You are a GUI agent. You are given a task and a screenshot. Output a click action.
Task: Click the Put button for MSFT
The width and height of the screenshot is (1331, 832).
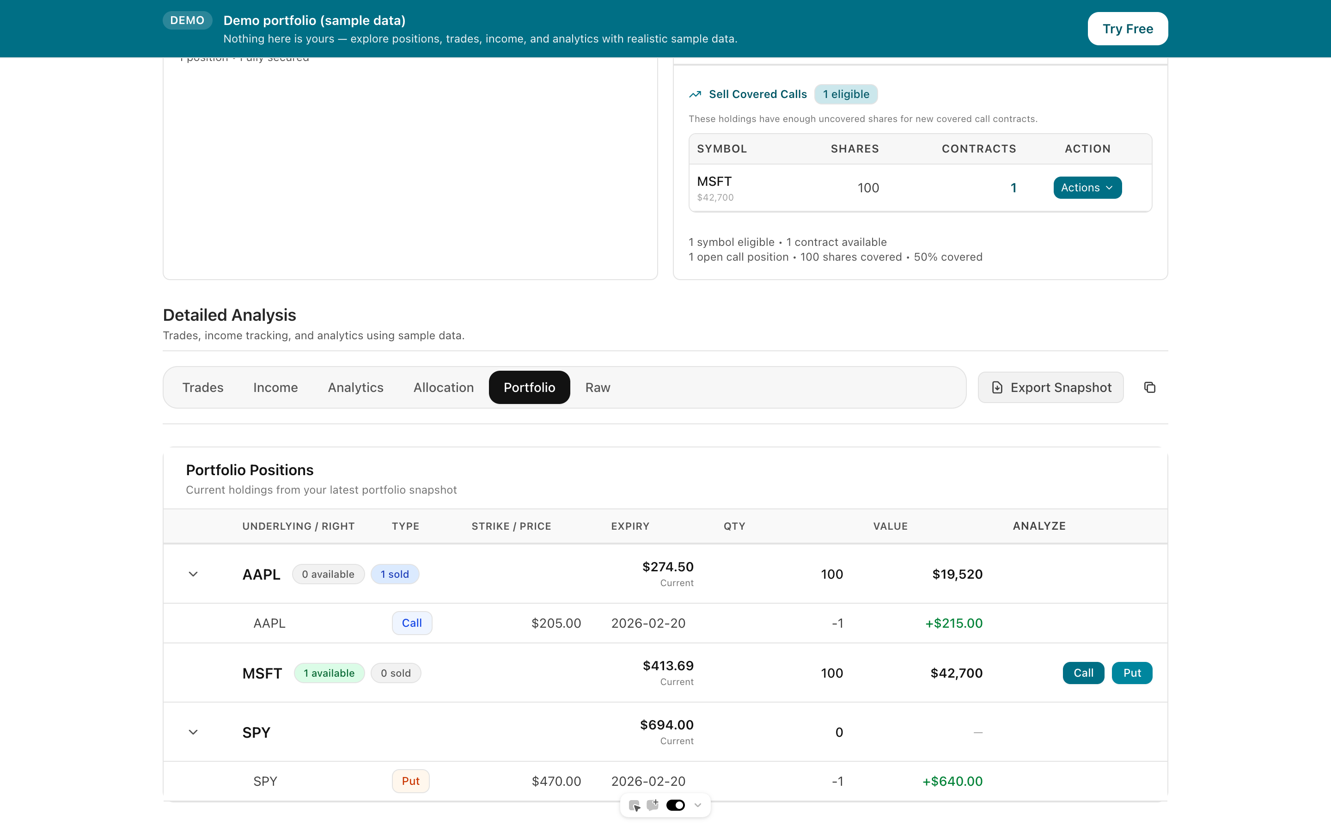click(x=1131, y=673)
